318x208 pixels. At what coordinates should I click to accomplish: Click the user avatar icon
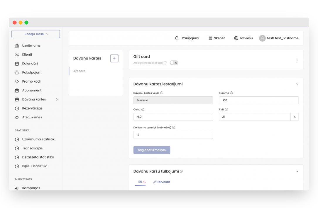(x=262, y=38)
